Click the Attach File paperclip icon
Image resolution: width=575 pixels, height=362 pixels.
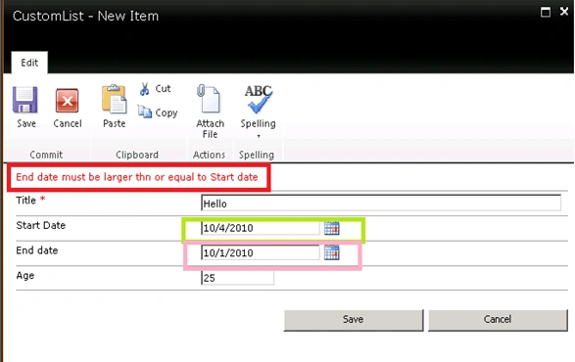(x=209, y=99)
